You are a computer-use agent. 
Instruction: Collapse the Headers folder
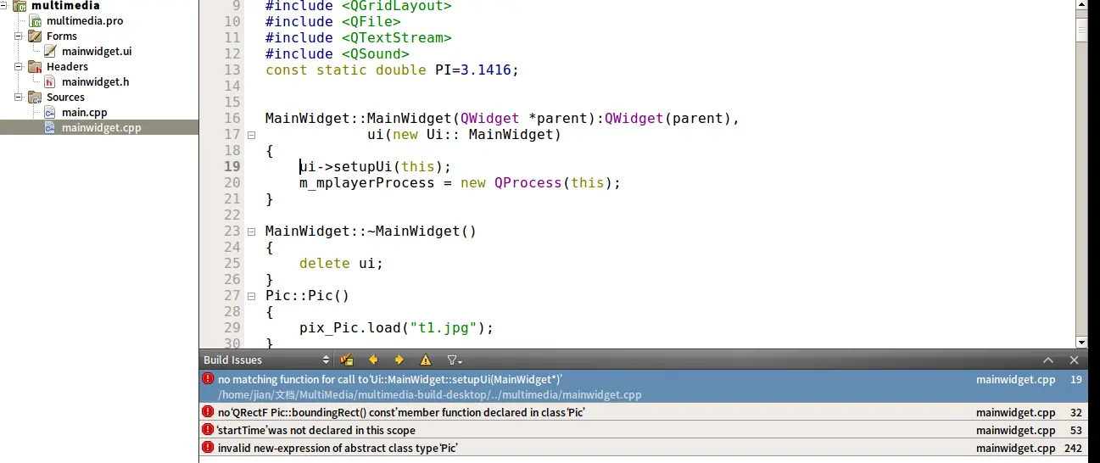click(19, 67)
